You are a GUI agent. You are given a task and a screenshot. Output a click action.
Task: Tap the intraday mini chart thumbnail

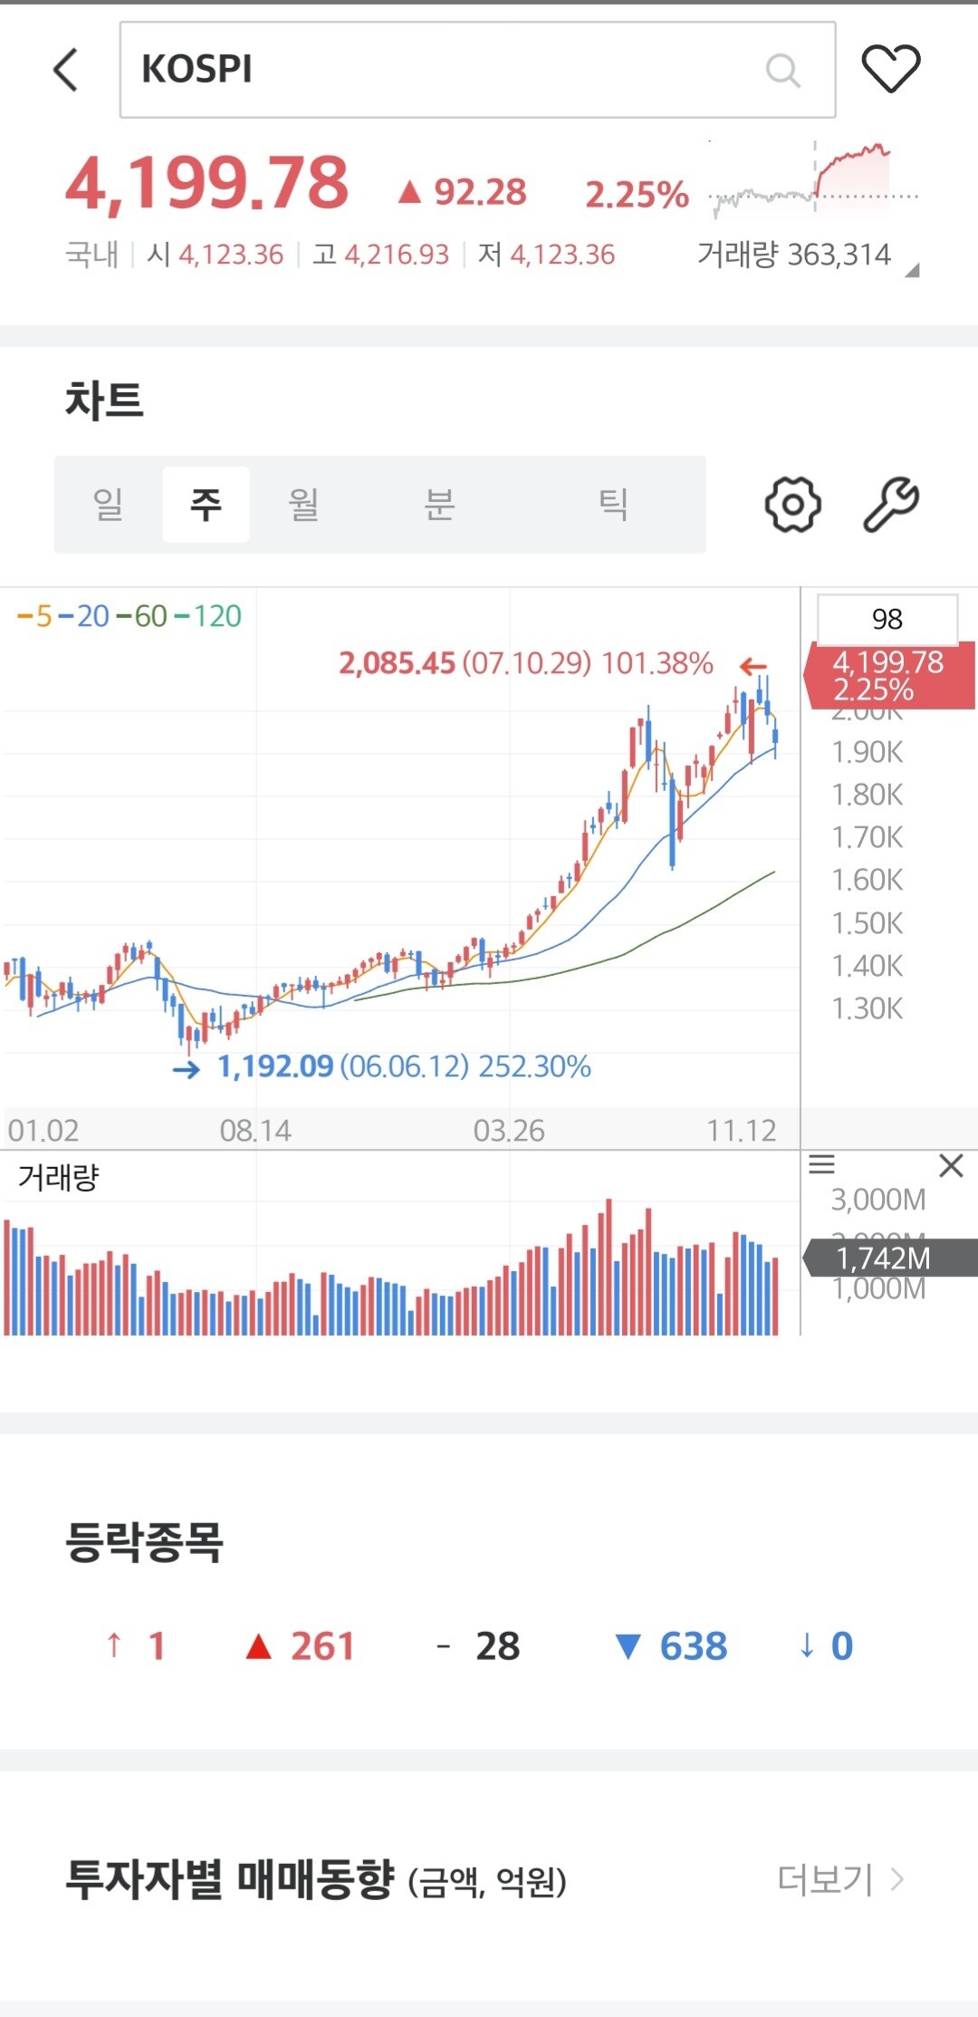pyautogui.click(x=813, y=181)
